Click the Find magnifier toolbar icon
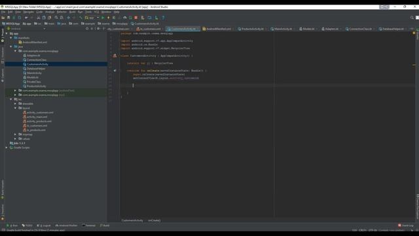The width and height of the screenshot is (419, 236). [x=56, y=18]
